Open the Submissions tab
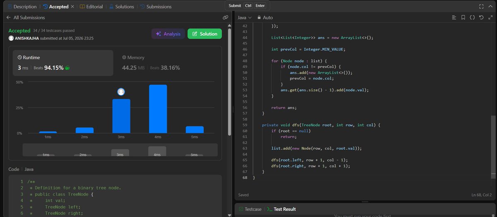Screen dimensions: 497x217 (x=156, y=7)
